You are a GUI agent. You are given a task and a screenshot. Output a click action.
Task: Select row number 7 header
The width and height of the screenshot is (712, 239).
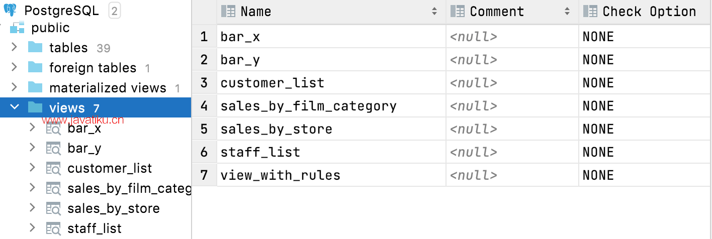(204, 175)
